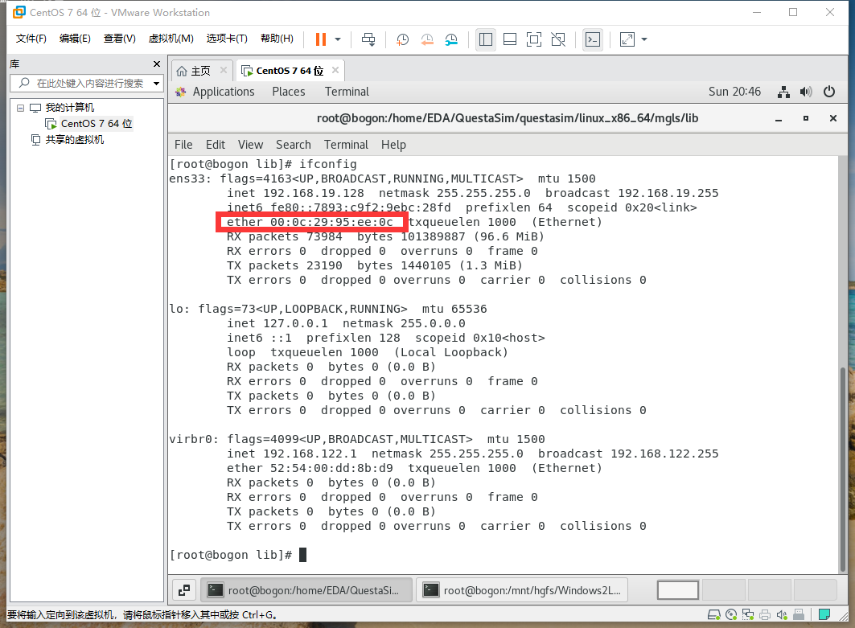This screenshot has width=855, height=628.
Task: Click the hard disk device status icon
Action: click(713, 615)
